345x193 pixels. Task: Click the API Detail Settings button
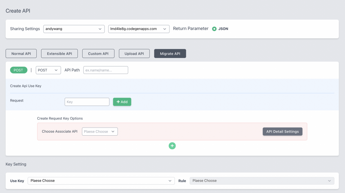(x=282, y=132)
